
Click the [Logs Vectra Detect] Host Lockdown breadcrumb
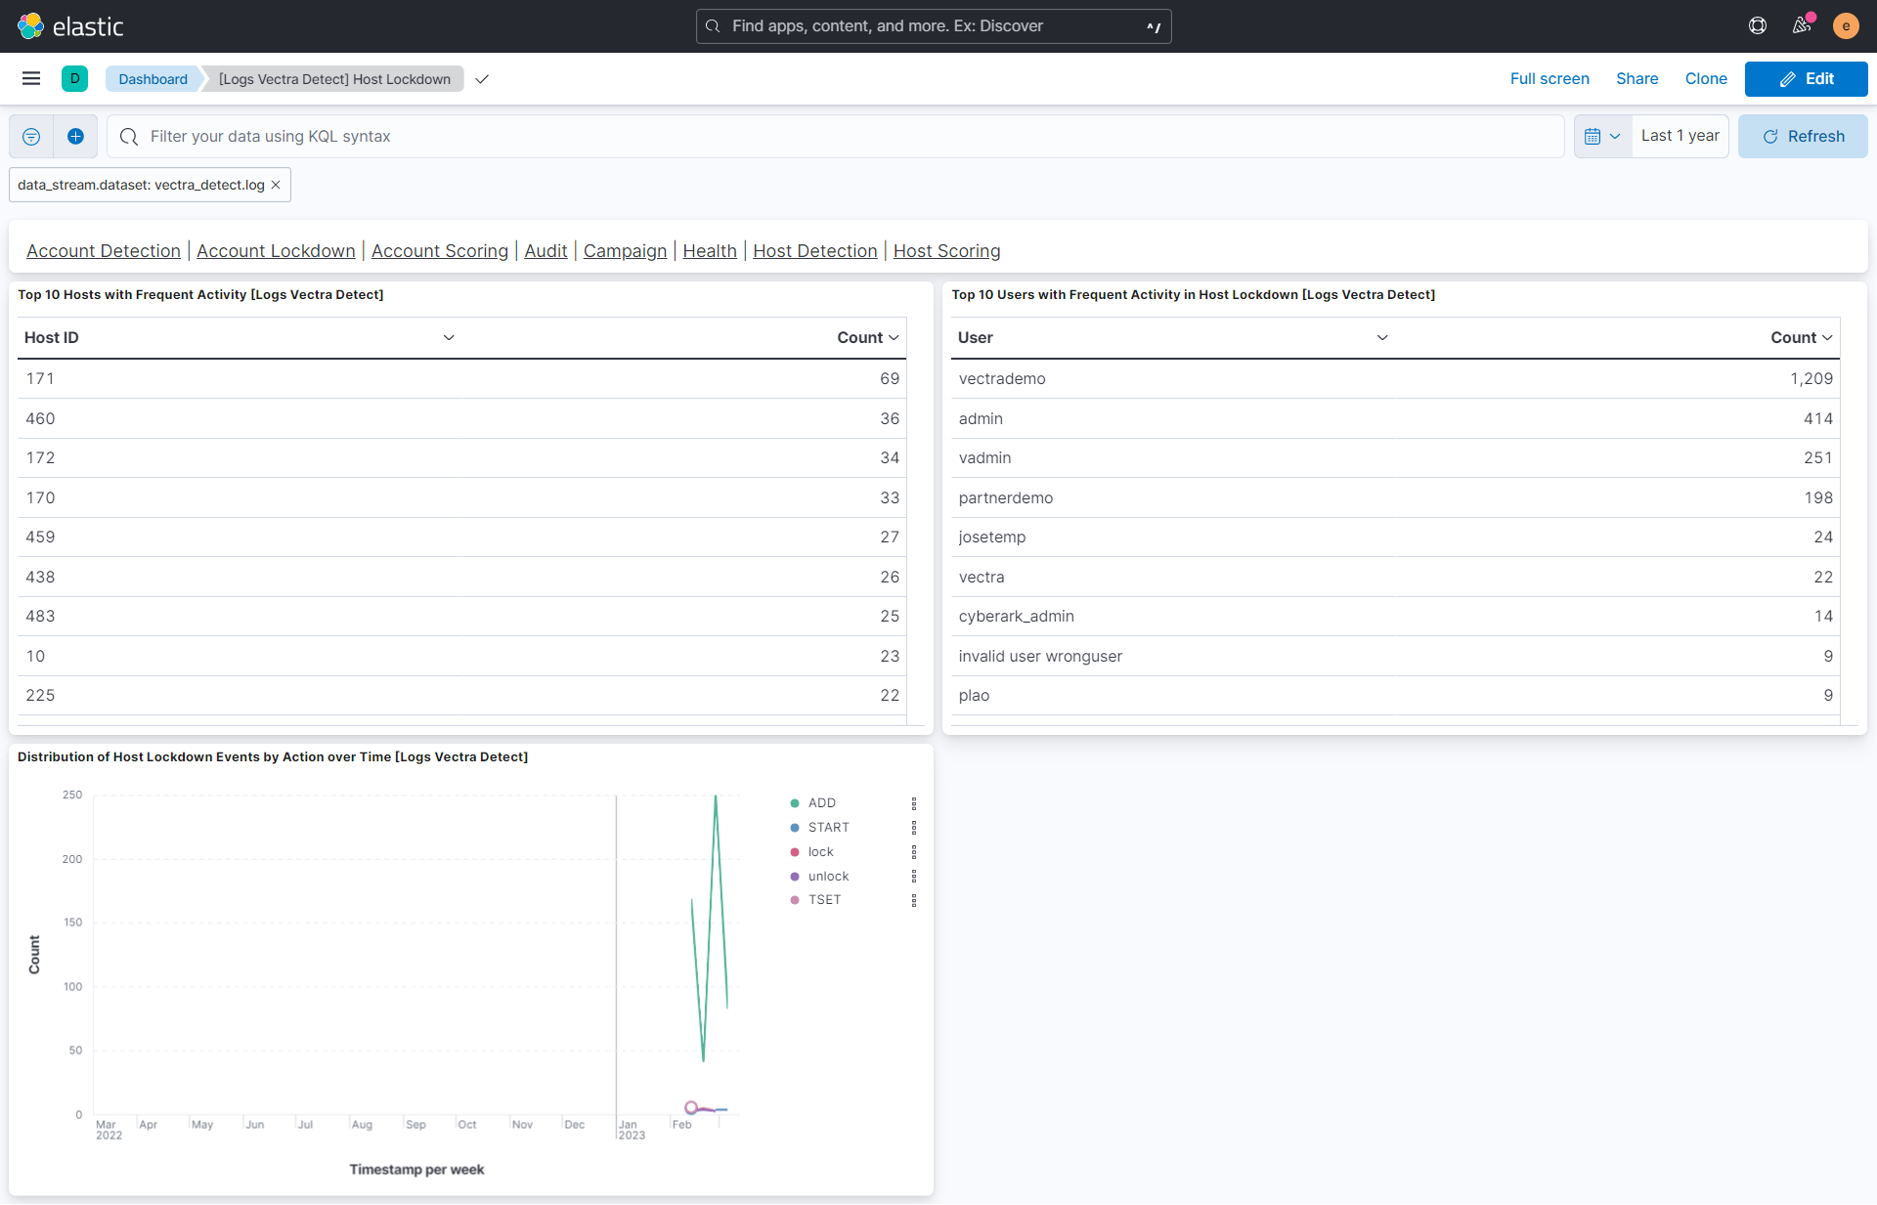[x=334, y=79]
